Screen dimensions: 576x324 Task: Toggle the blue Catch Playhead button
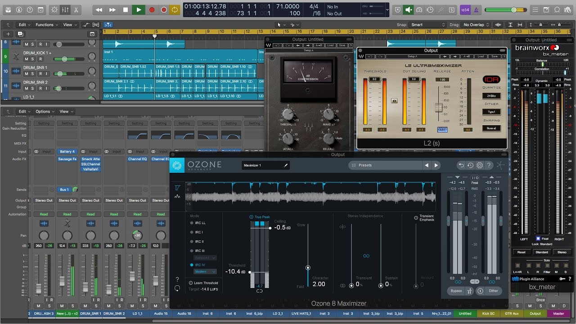tap(108, 25)
